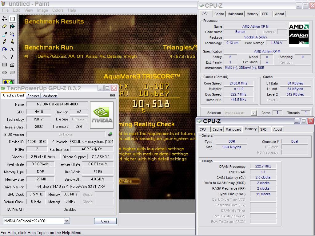Select the Ellipse tool in Paint

(5, 72)
